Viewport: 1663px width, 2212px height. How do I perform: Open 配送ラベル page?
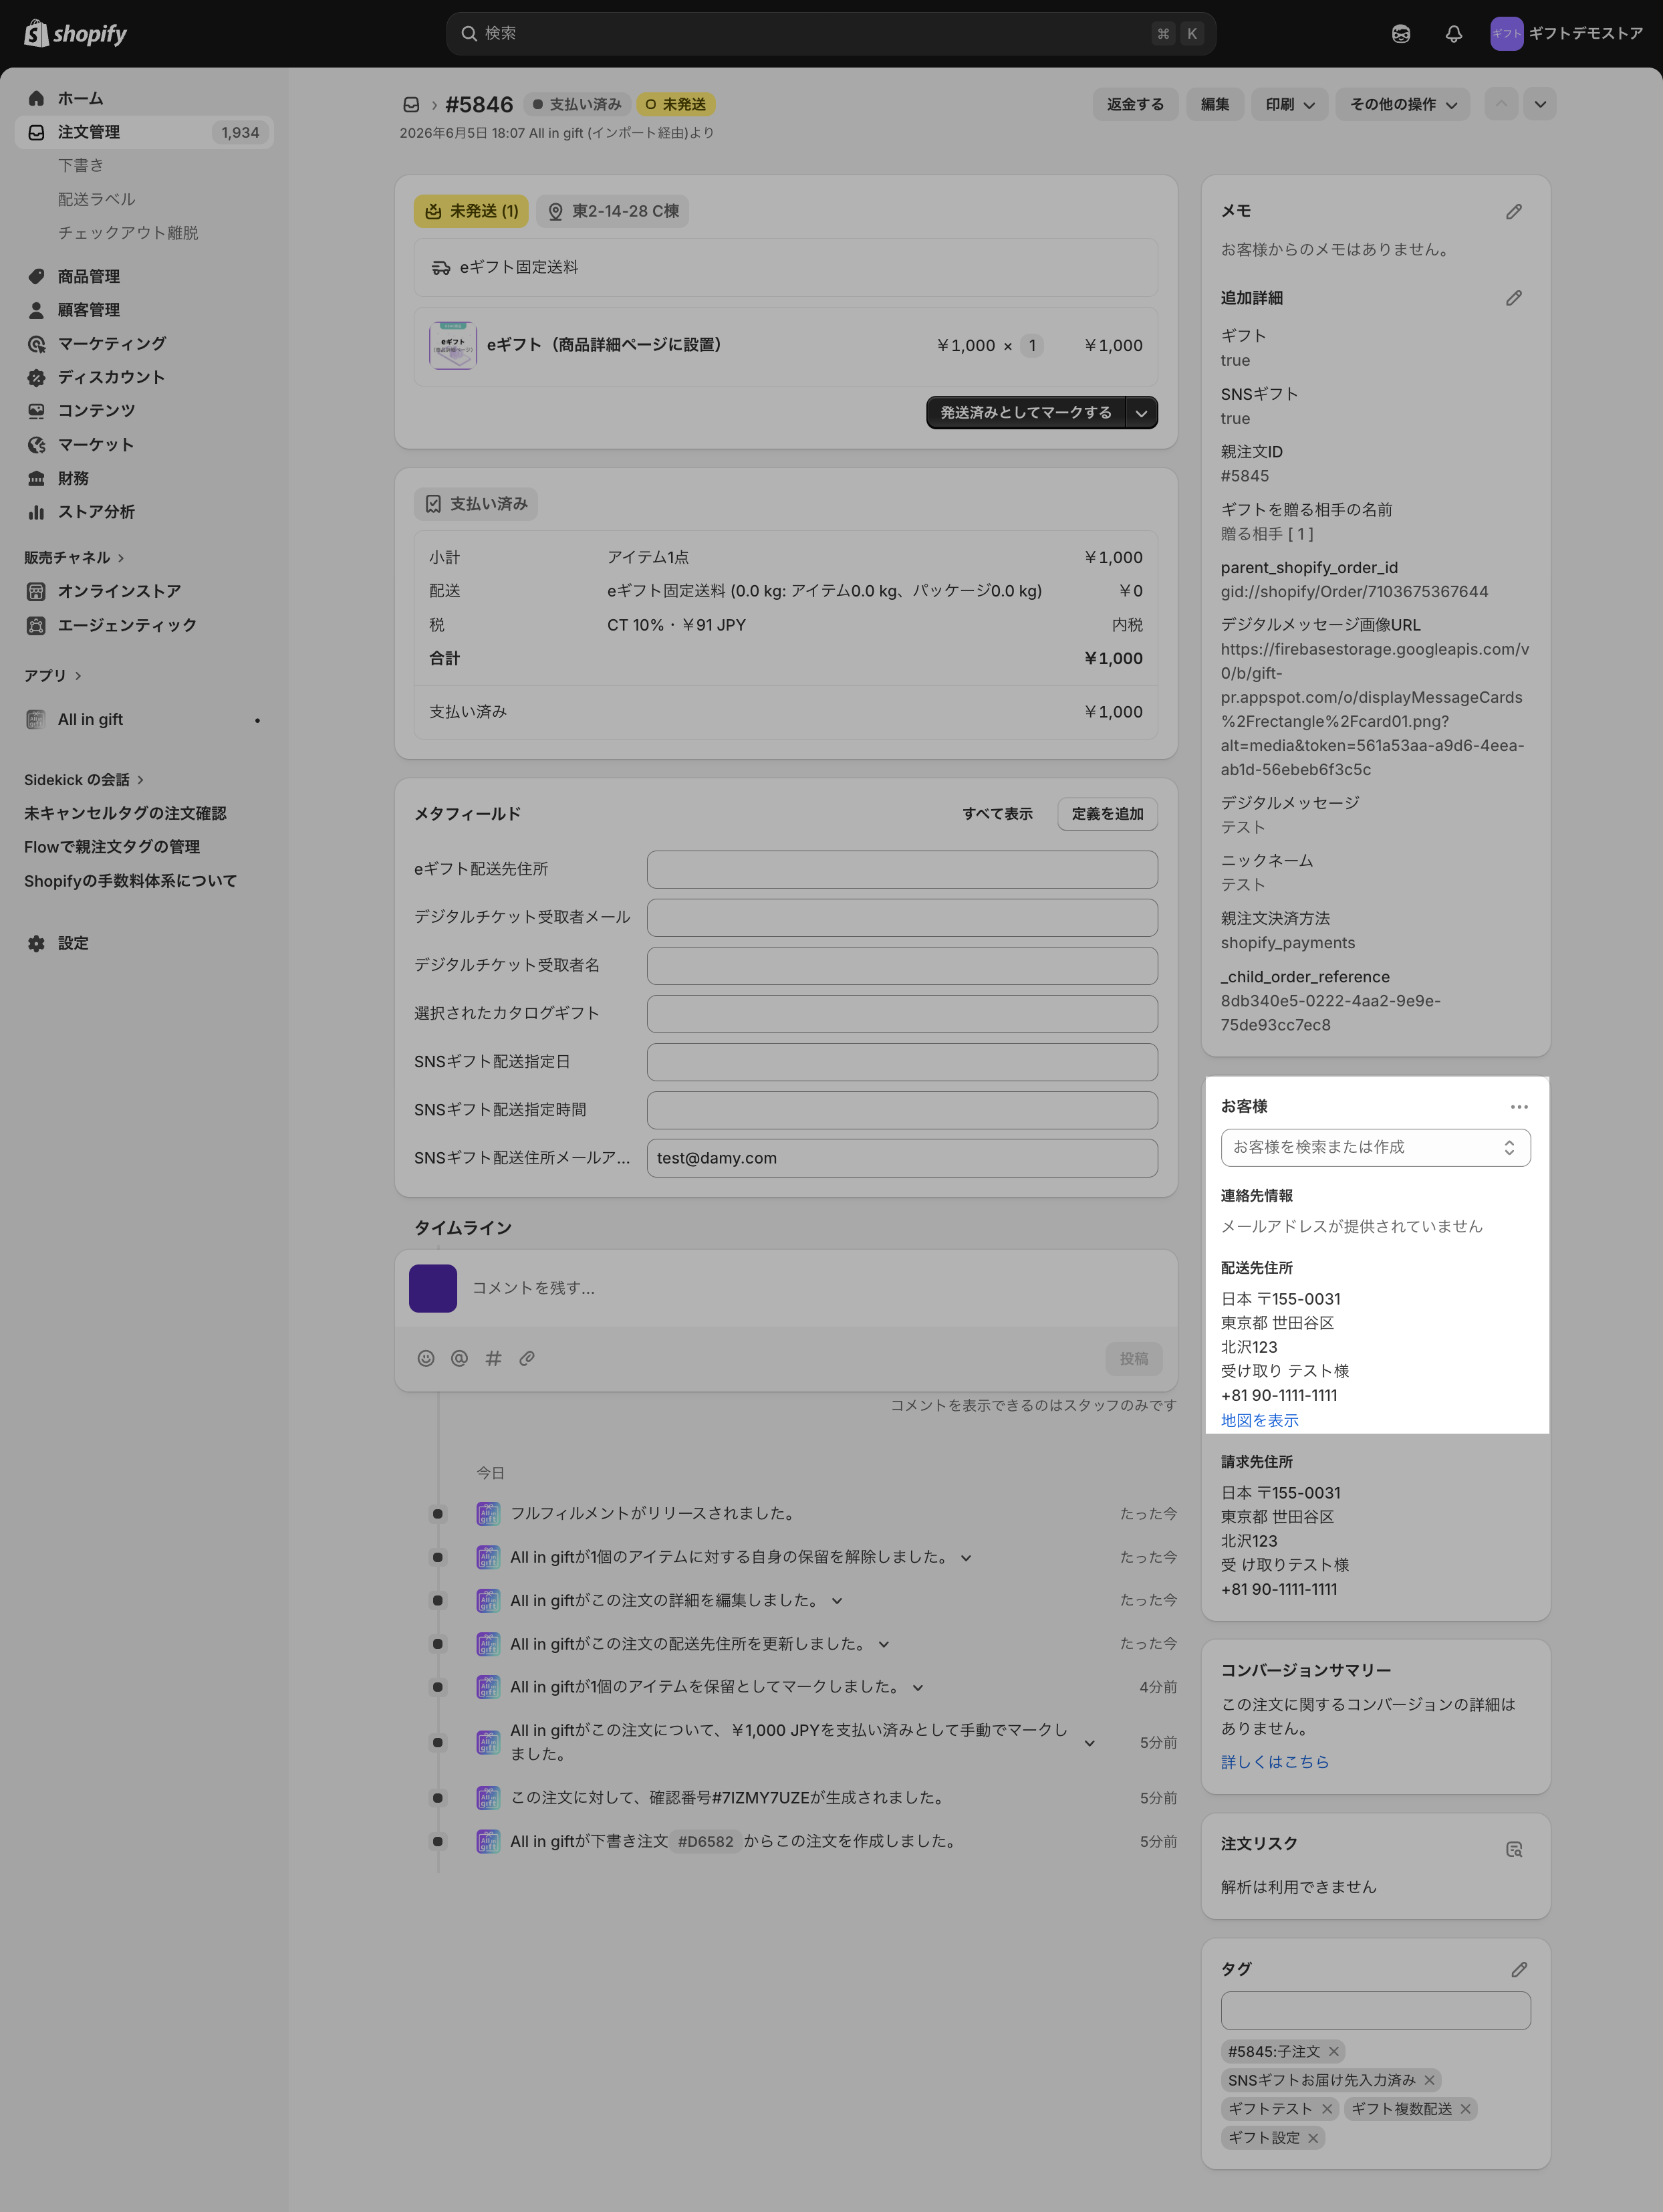(97, 199)
